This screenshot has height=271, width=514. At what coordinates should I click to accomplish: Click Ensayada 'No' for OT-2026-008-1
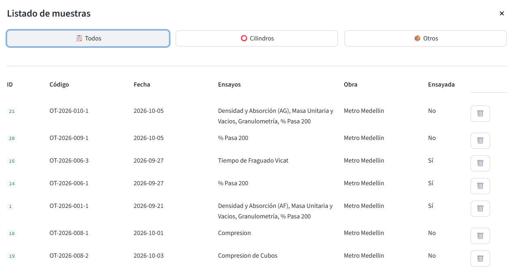[432, 233]
